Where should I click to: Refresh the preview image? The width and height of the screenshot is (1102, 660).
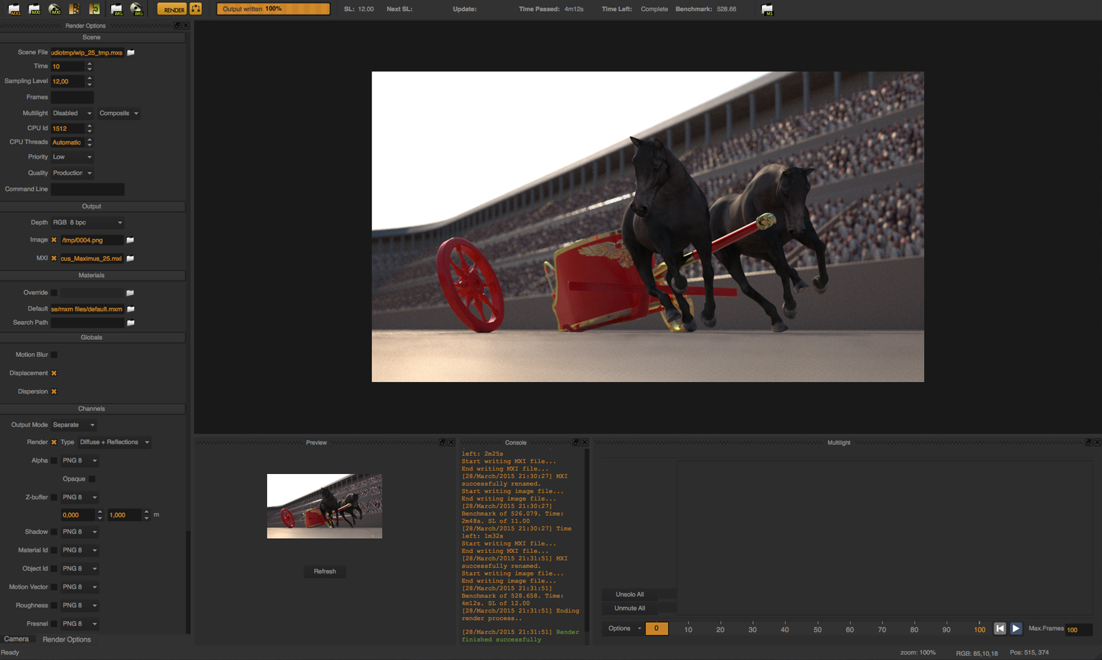click(325, 571)
